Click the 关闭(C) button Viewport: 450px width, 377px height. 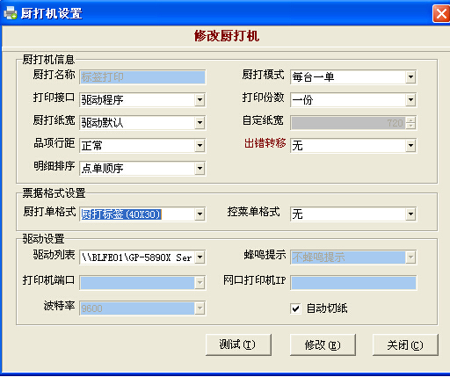tap(405, 344)
